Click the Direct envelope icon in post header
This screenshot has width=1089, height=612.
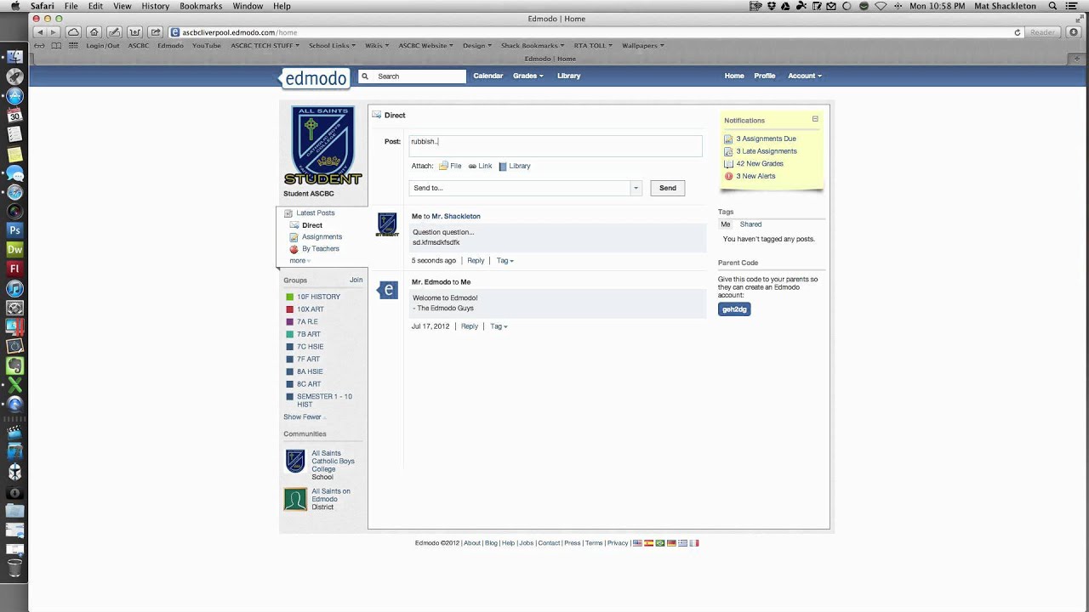(x=377, y=115)
